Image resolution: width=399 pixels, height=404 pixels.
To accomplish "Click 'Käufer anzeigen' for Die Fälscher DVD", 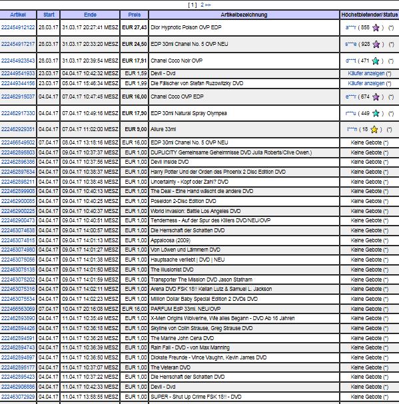I will coord(366,83).
